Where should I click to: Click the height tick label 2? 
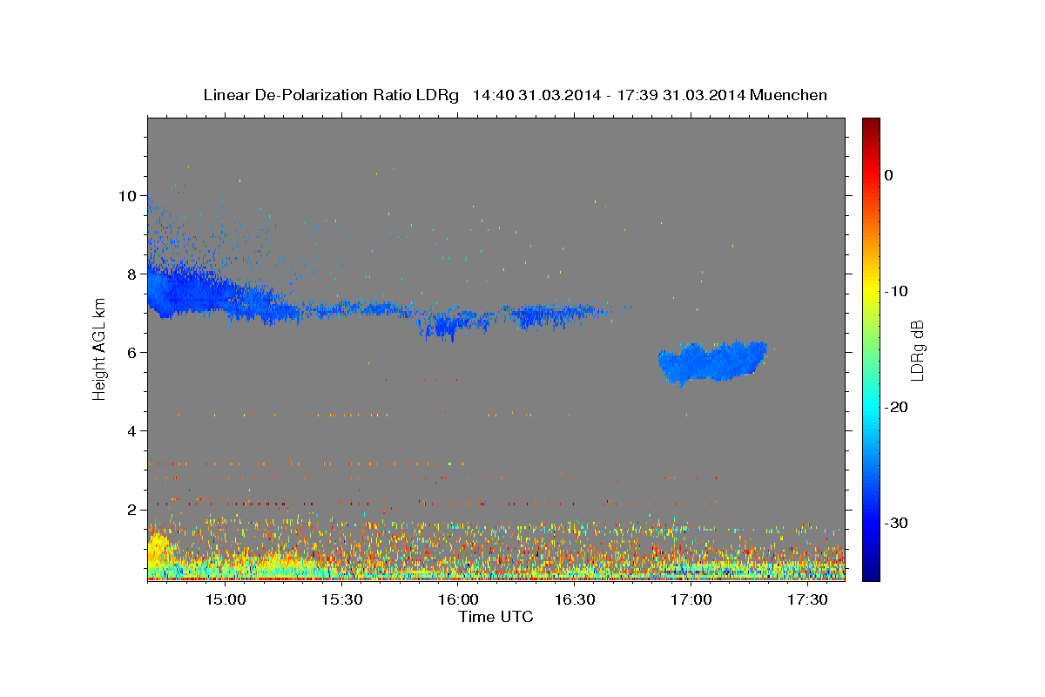click(132, 509)
